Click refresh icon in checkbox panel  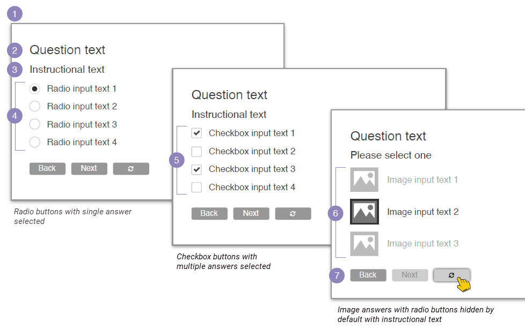pos(293,214)
